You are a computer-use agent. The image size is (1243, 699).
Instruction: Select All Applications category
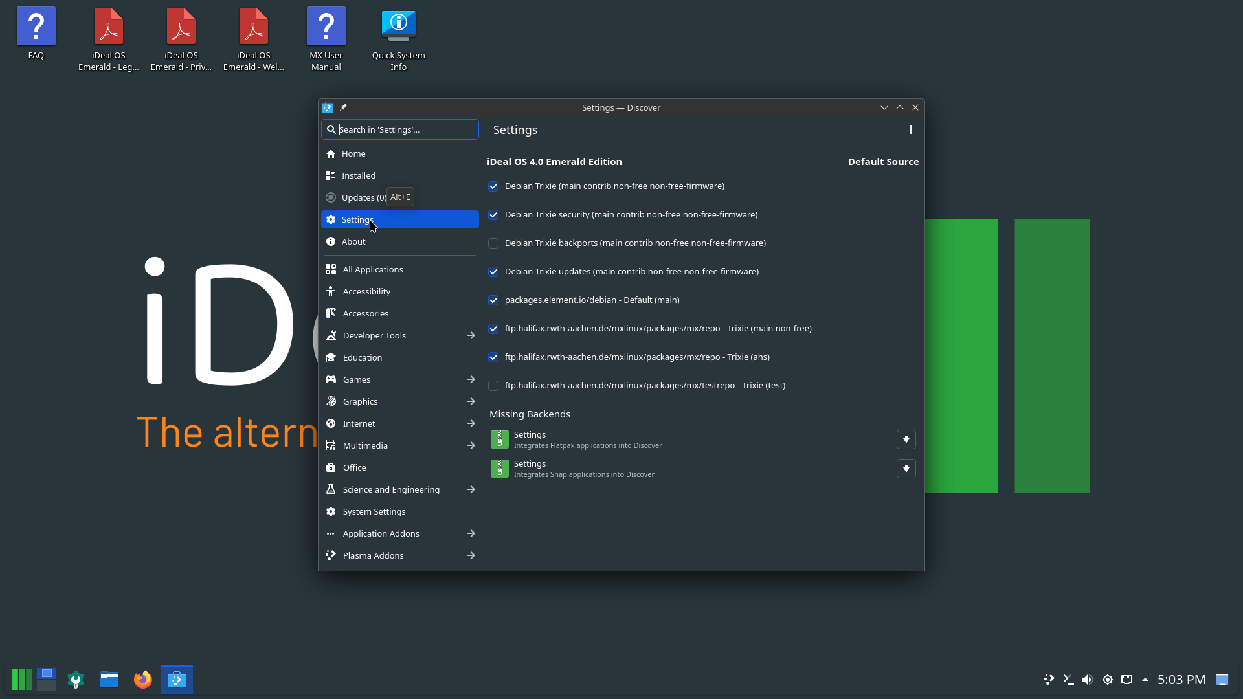400,269
